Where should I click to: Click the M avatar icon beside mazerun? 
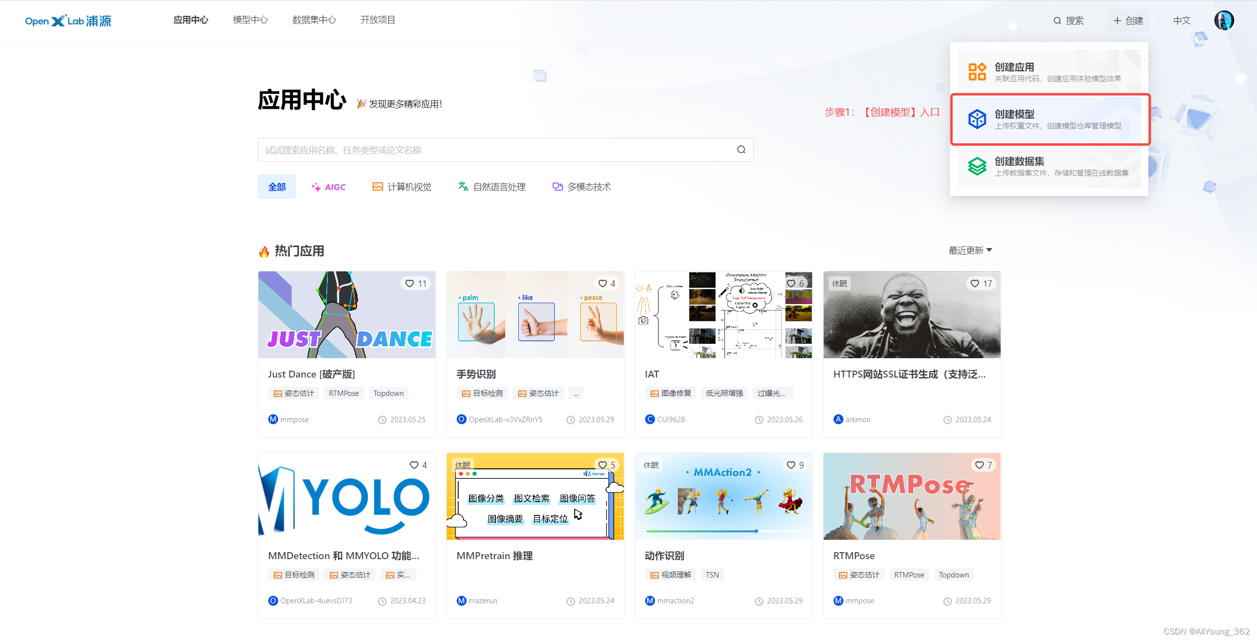click(462, 600)
